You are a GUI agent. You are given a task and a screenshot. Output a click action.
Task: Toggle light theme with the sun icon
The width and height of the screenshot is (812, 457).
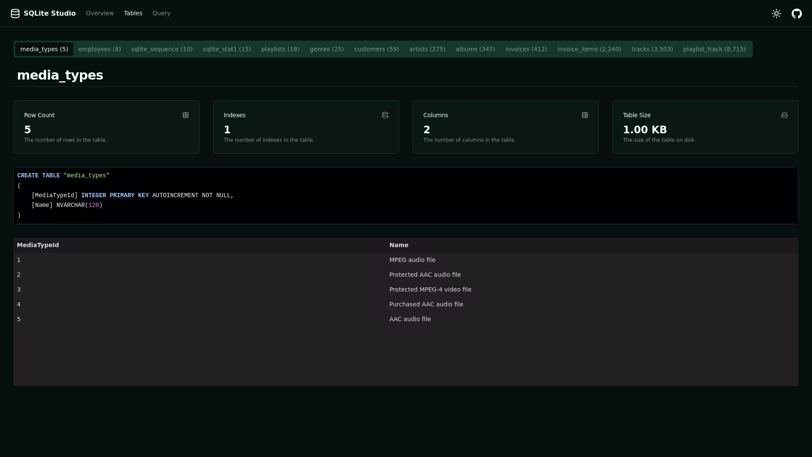pyautogui.click(x=776, y=14)
